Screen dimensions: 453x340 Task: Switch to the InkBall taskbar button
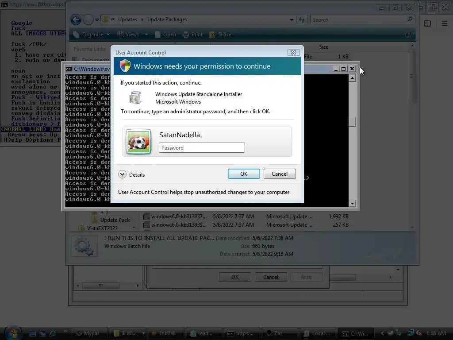166,333
